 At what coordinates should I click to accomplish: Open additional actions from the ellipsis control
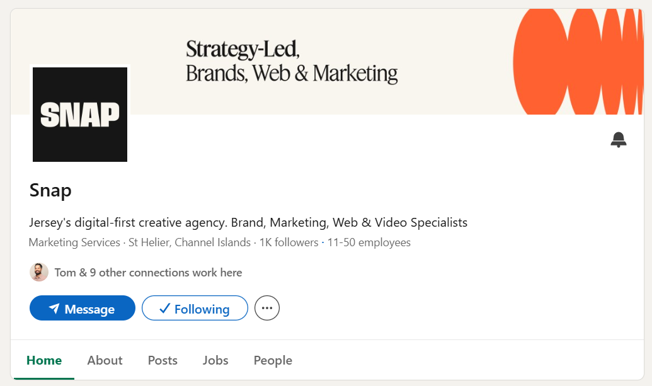(266, 308)
